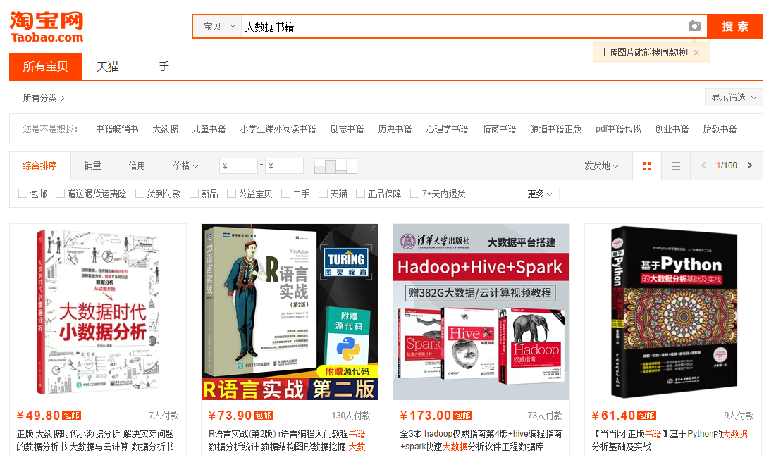Click suggestion 心理学书籍
The height and width of the screenshot is (455, 764).
[x=448, y=129]
